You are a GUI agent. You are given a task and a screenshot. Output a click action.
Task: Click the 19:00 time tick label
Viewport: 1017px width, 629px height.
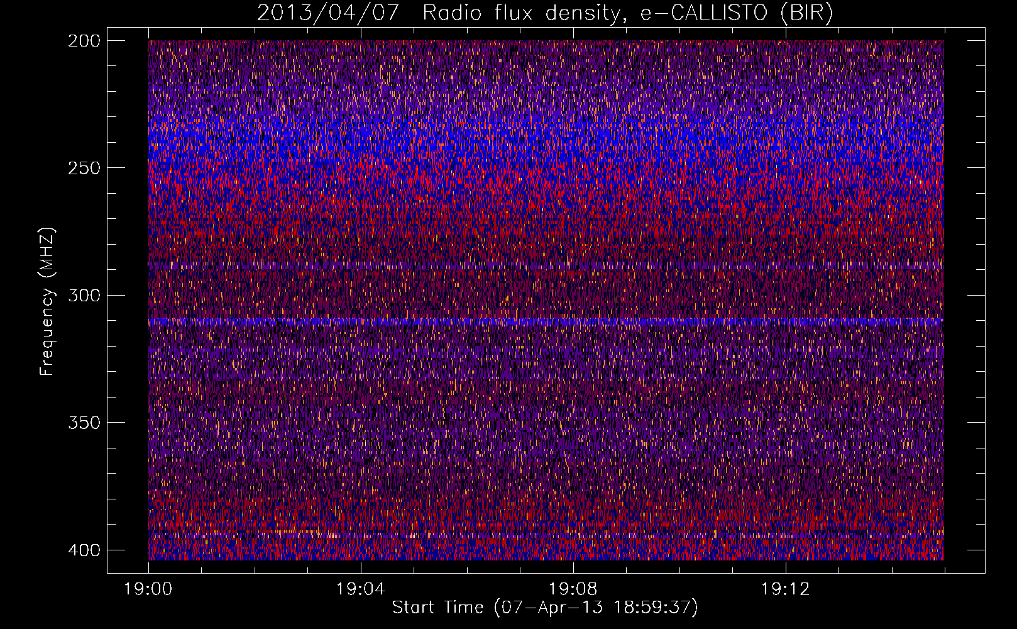click(x=148, y=589)
